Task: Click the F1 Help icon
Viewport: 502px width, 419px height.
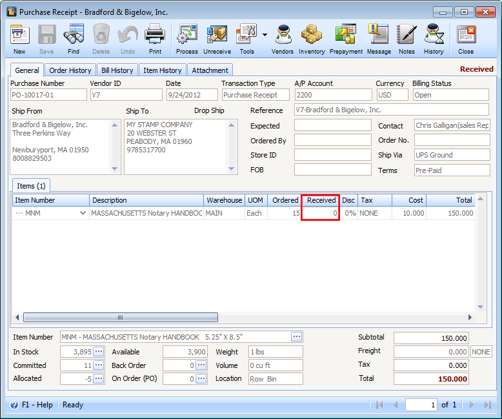Action: pos(14,405)
